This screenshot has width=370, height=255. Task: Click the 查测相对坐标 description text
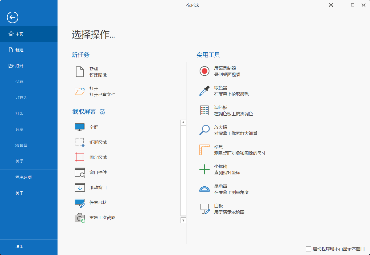(227, 173)
